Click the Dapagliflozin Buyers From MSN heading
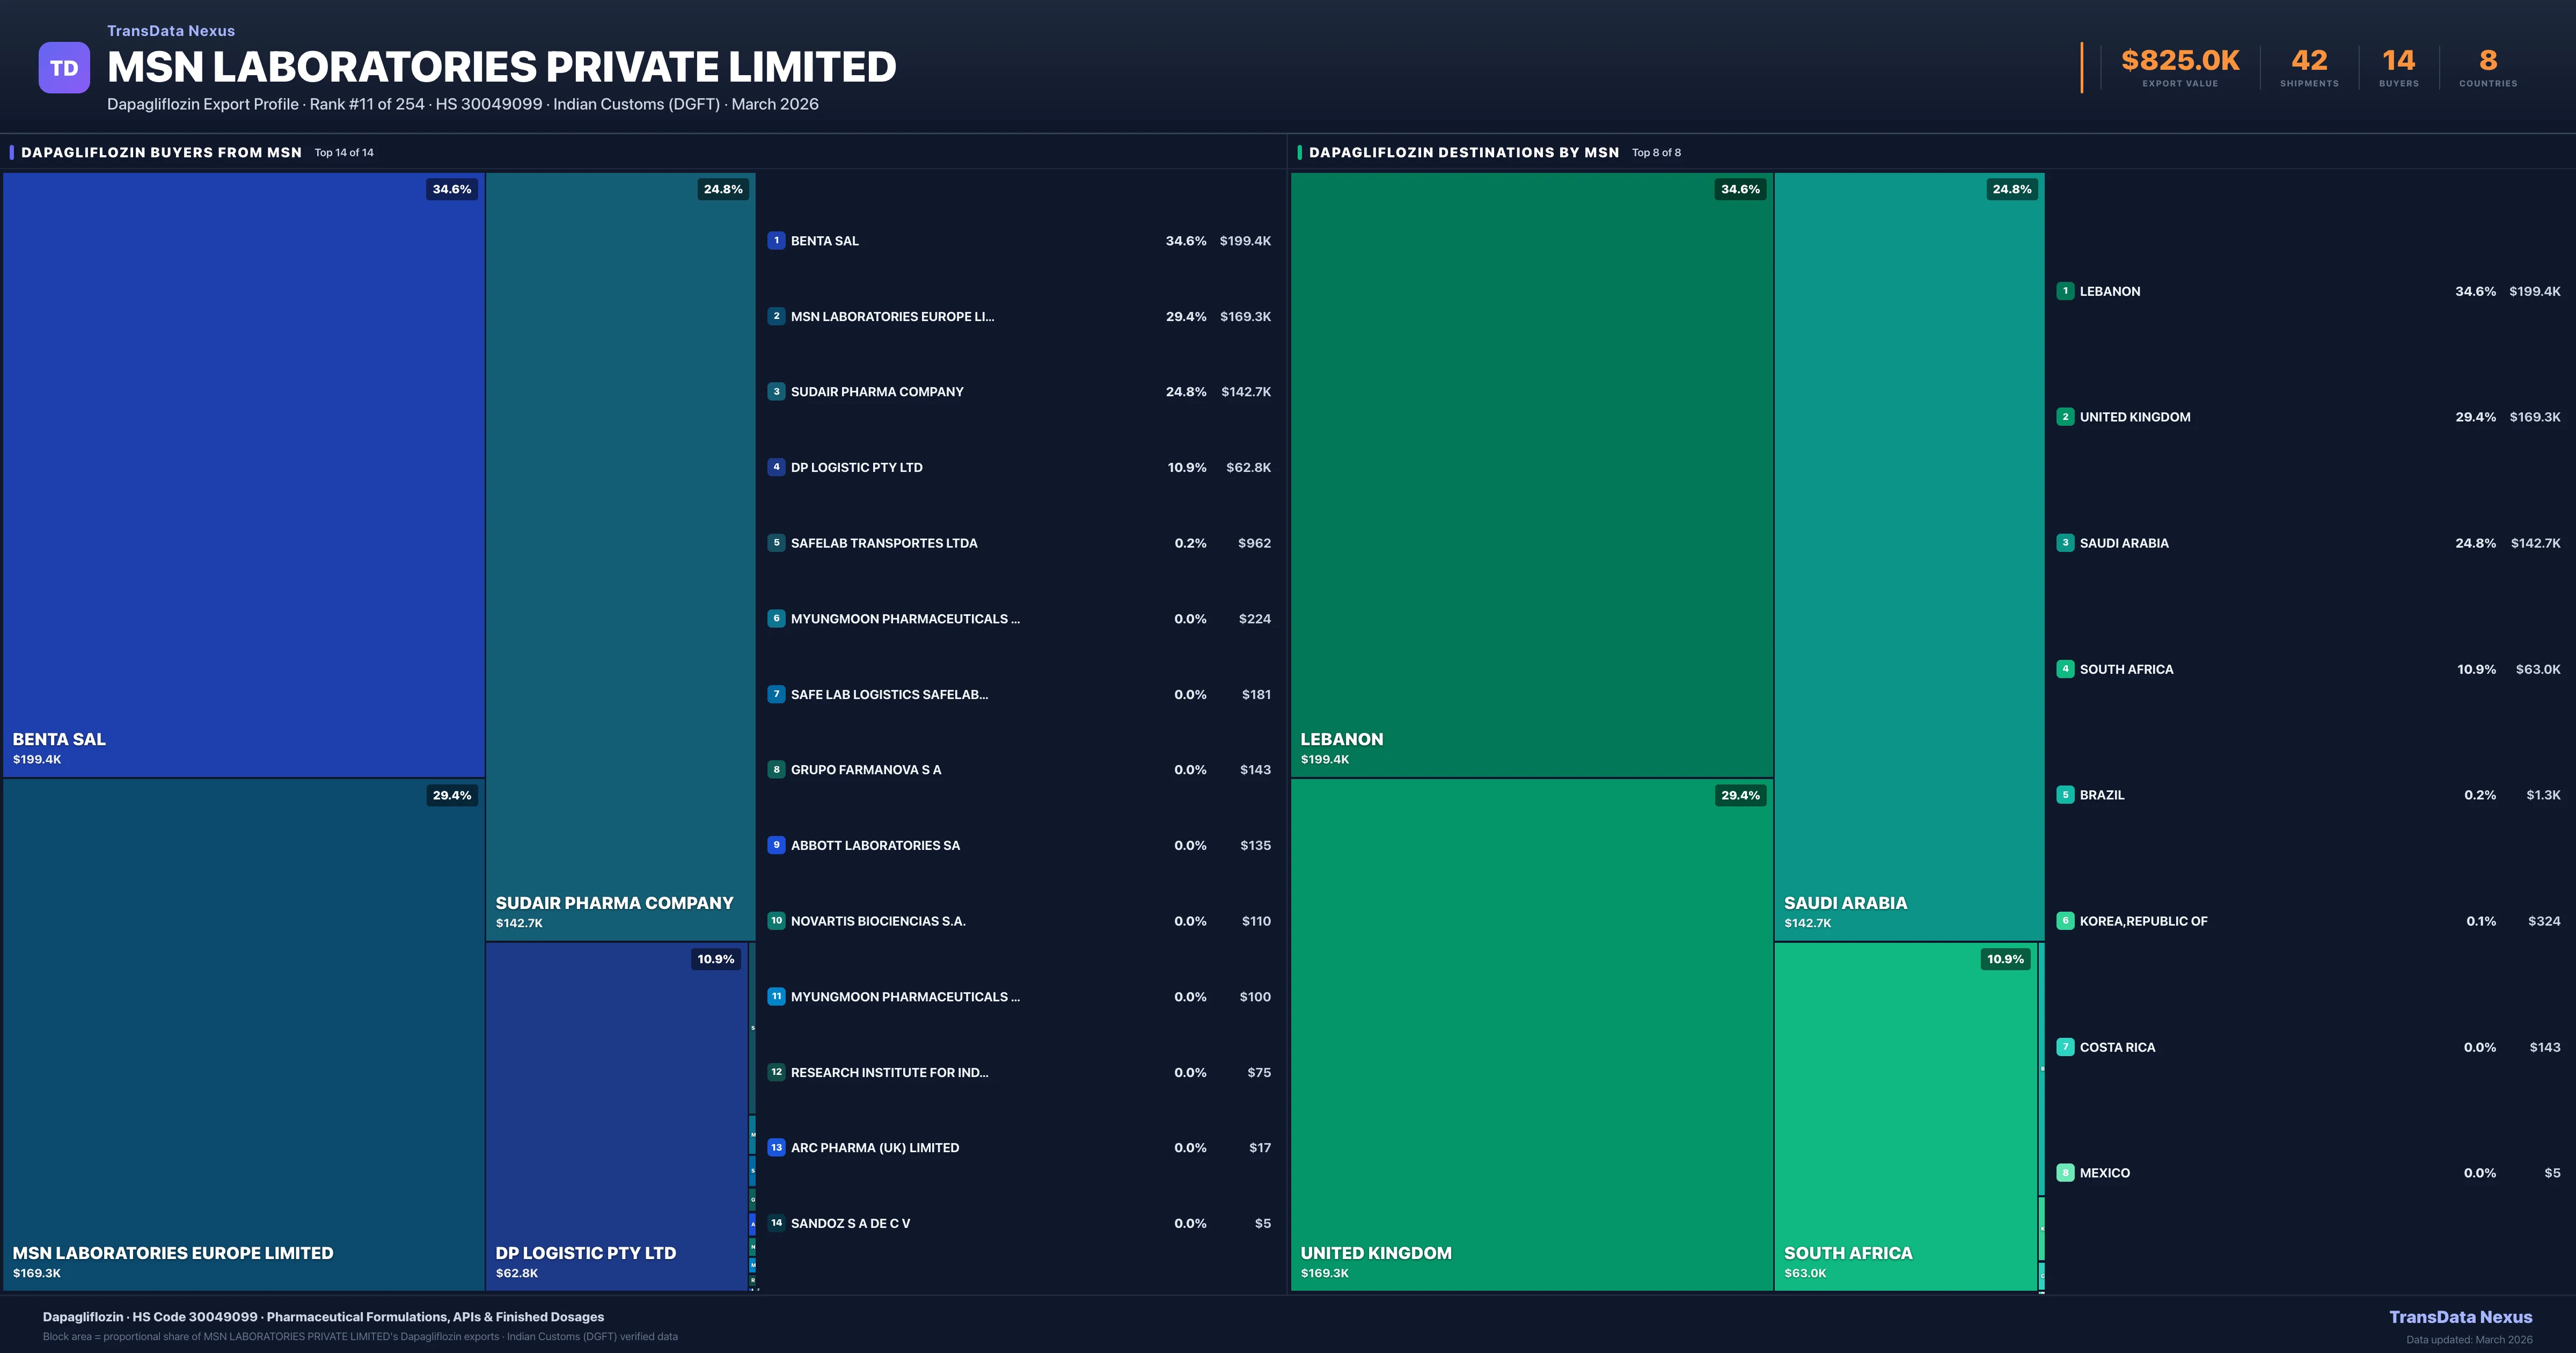The height and width of the screenshot is (1353, 2576). point(161,153)
